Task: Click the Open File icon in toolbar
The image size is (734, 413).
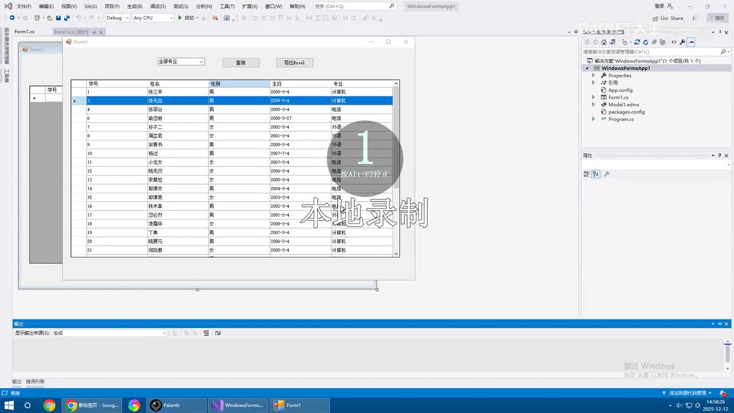Action: (50, 18)
